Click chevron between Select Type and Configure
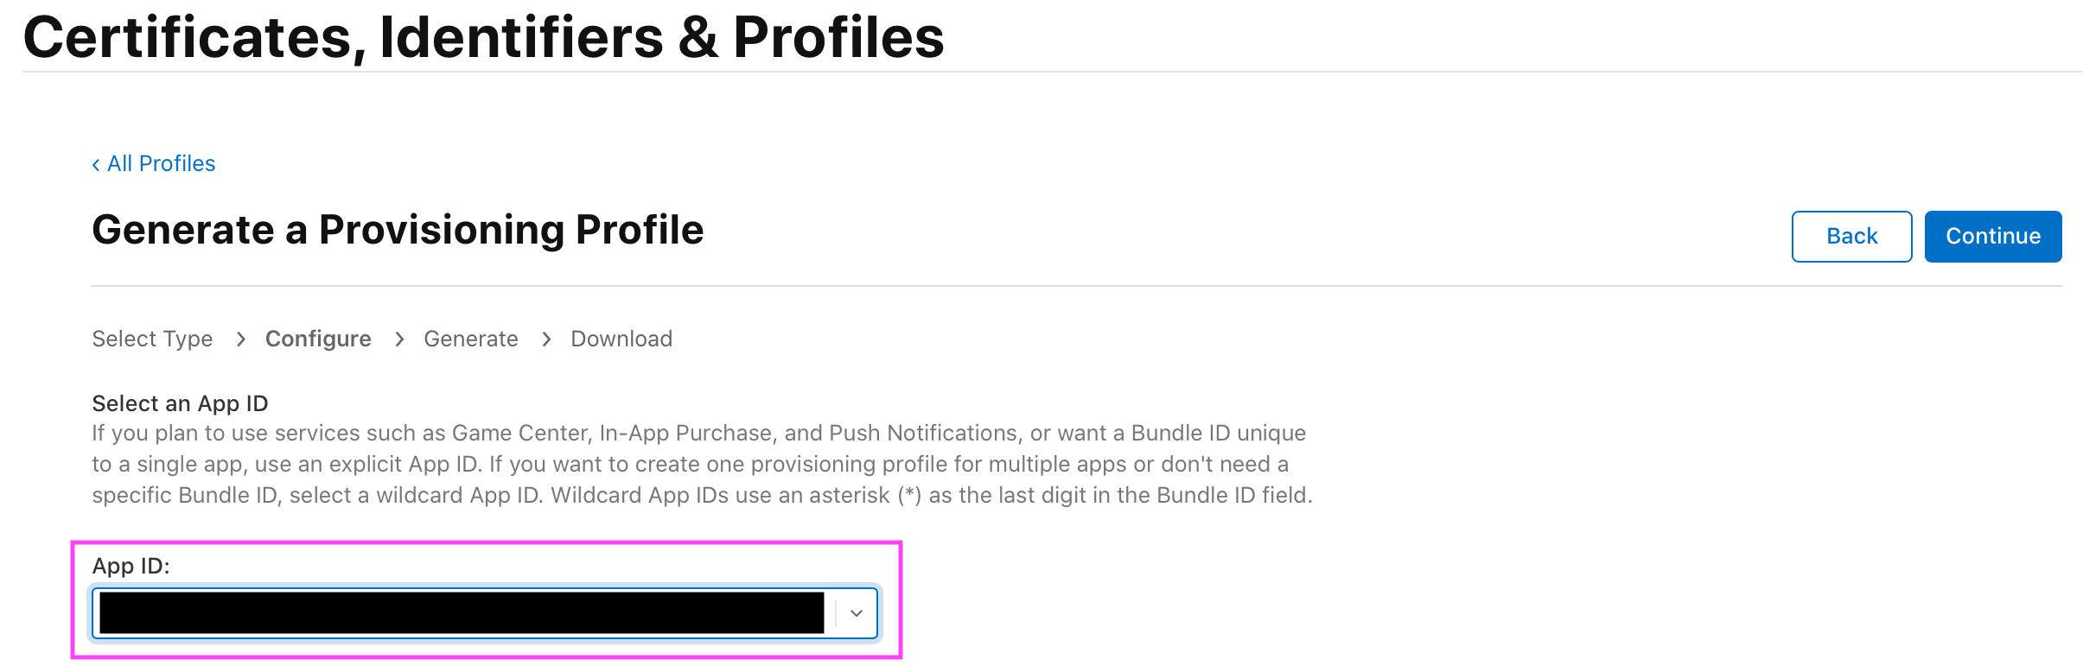Viewport: 2083px width, 672px height. (x=241, y=339)
